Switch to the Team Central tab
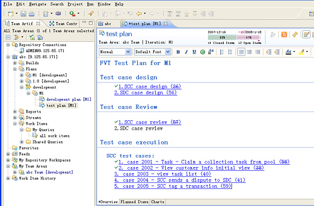This screenshot has width=314, height=206. click(x=63, y=24)
